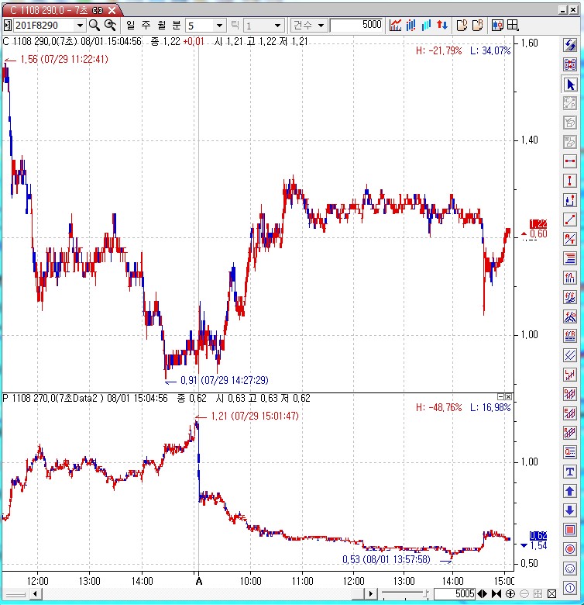Insert down arrow marker on chart

tap(570, 510)
